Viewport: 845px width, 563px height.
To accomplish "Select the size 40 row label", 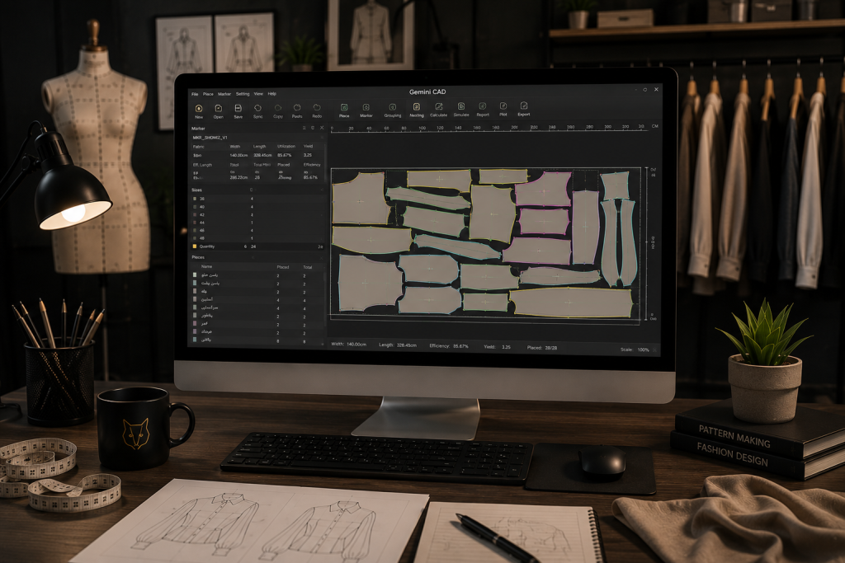I will [x=202, y=207].
